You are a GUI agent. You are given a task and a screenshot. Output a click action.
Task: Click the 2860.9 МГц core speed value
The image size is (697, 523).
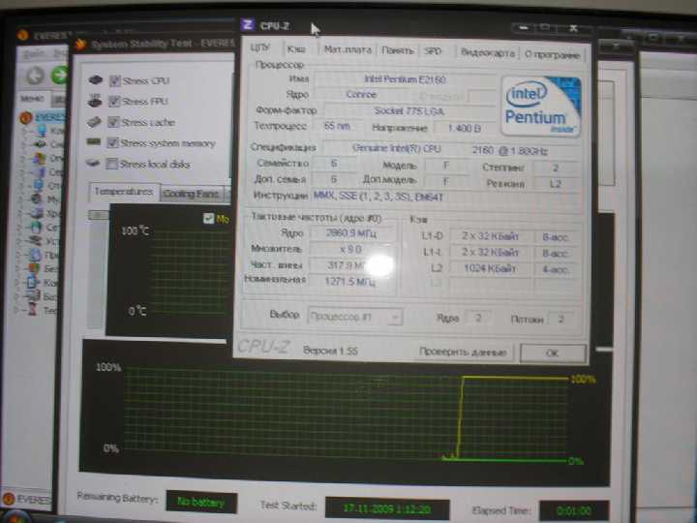(351, 233)
